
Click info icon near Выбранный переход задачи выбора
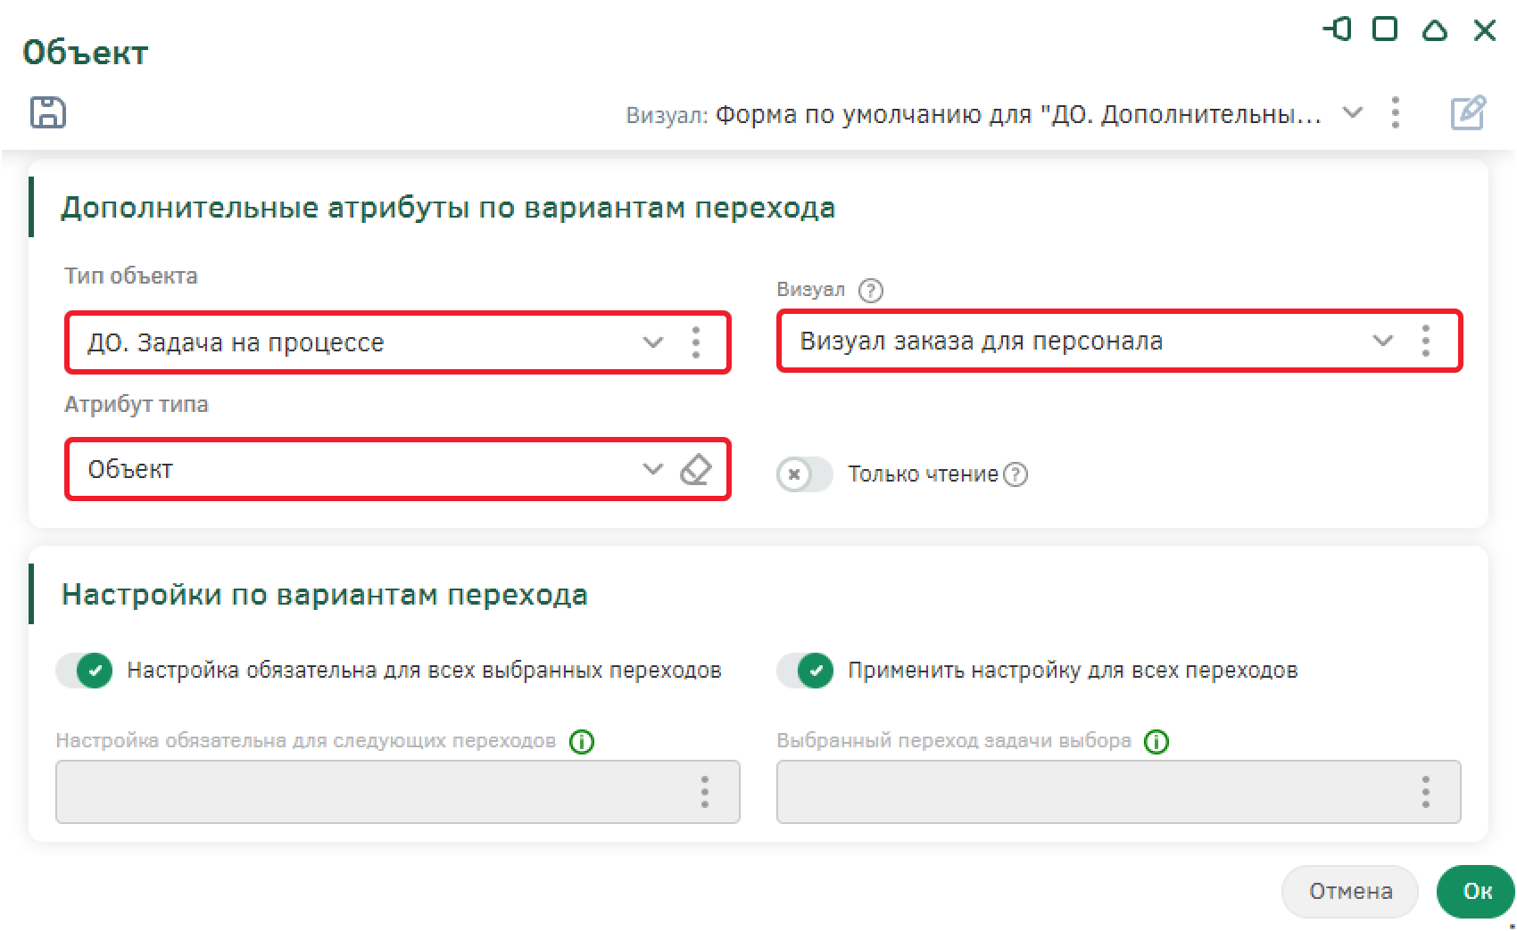point(1156,742)
